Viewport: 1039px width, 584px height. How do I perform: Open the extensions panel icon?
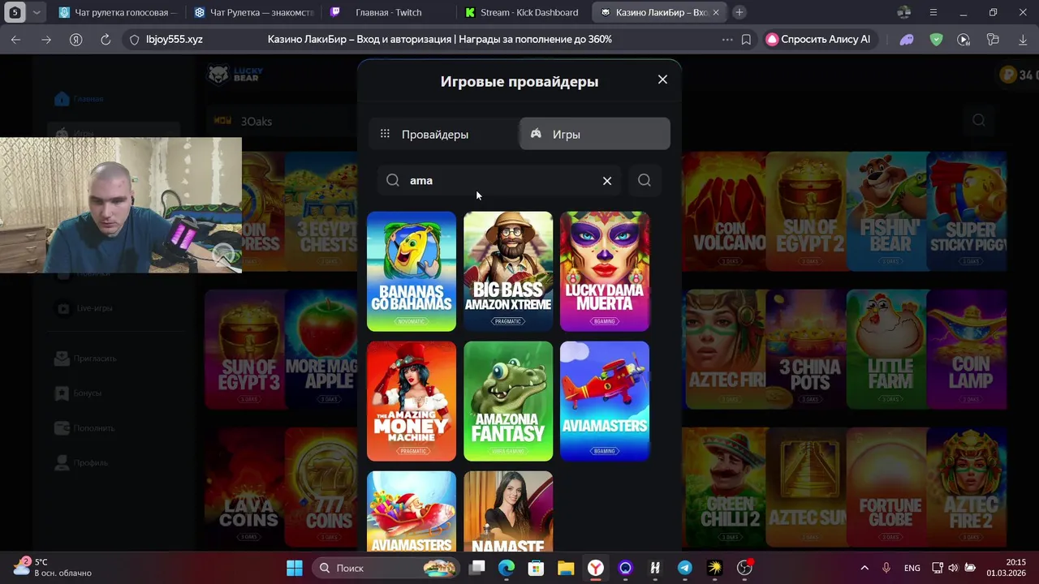point(993,39)
